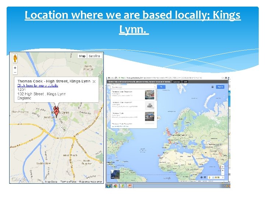The image size is (265, 198).
Task: Click 'Got it' on the cookies banner
Action: [185, 82]
